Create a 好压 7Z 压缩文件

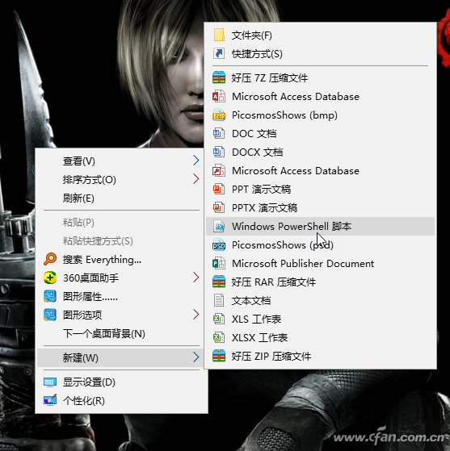[x=321, y=78]
